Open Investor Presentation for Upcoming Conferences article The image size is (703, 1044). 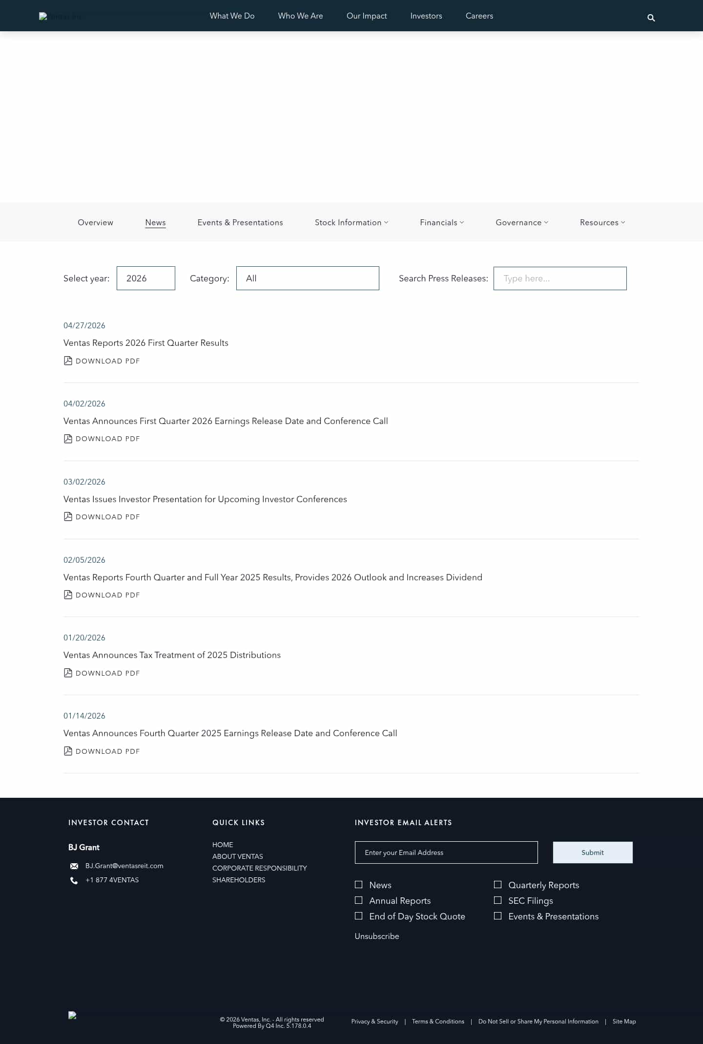tap(205, 499)
